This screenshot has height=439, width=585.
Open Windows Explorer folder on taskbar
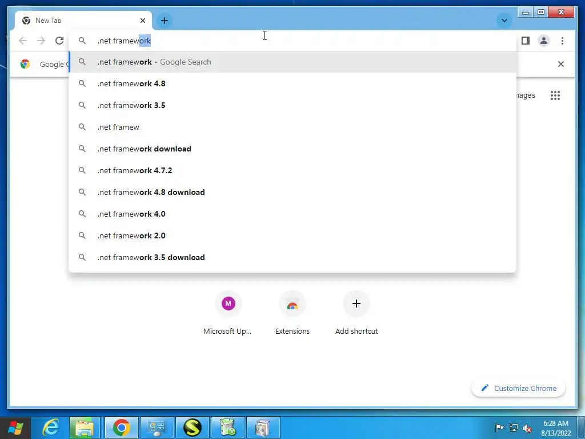click(x=85, y=428)
